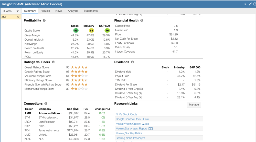The image size is (256, 142).
Task: Open the News tab
Action: pyautogui.click(x=59, y=11)
